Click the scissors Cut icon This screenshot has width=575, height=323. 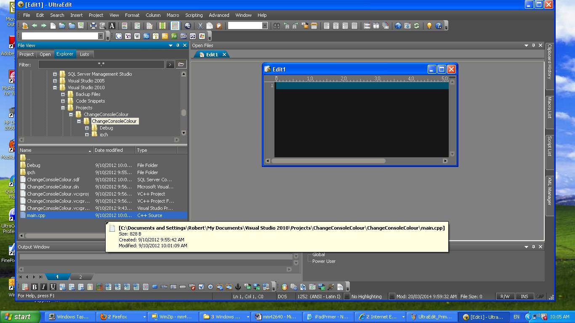(200, 26)
